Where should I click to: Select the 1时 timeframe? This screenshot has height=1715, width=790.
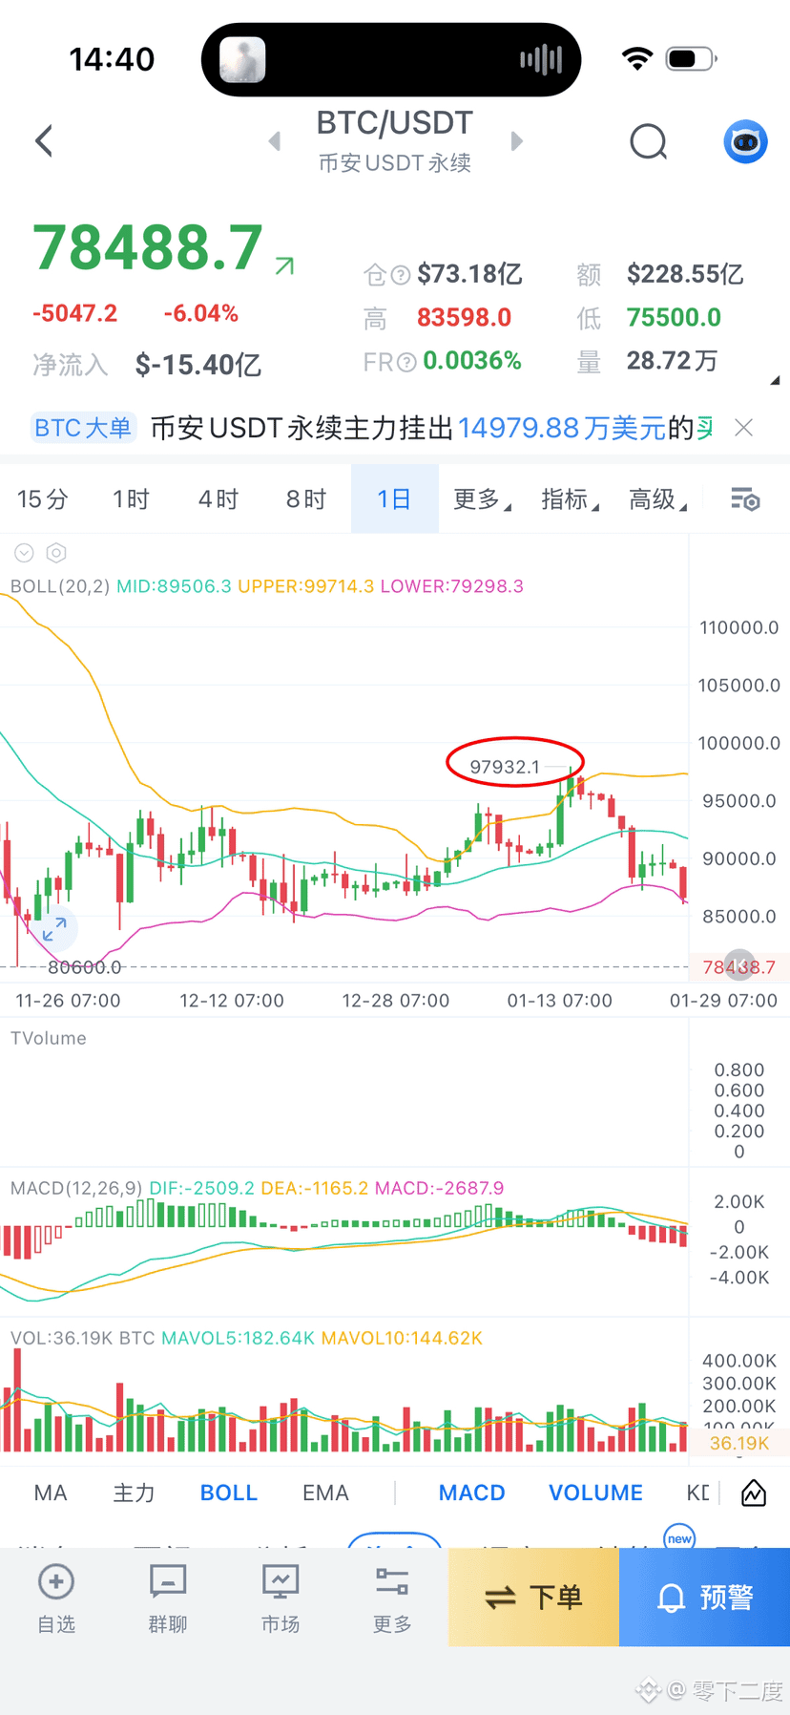[131, 499]
